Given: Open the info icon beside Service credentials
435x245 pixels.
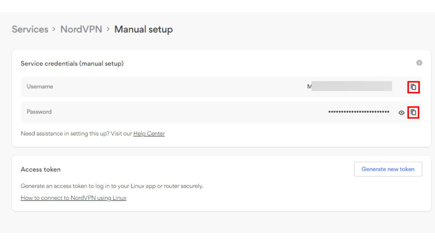Looking at the screenshot, I should (419, 63).
